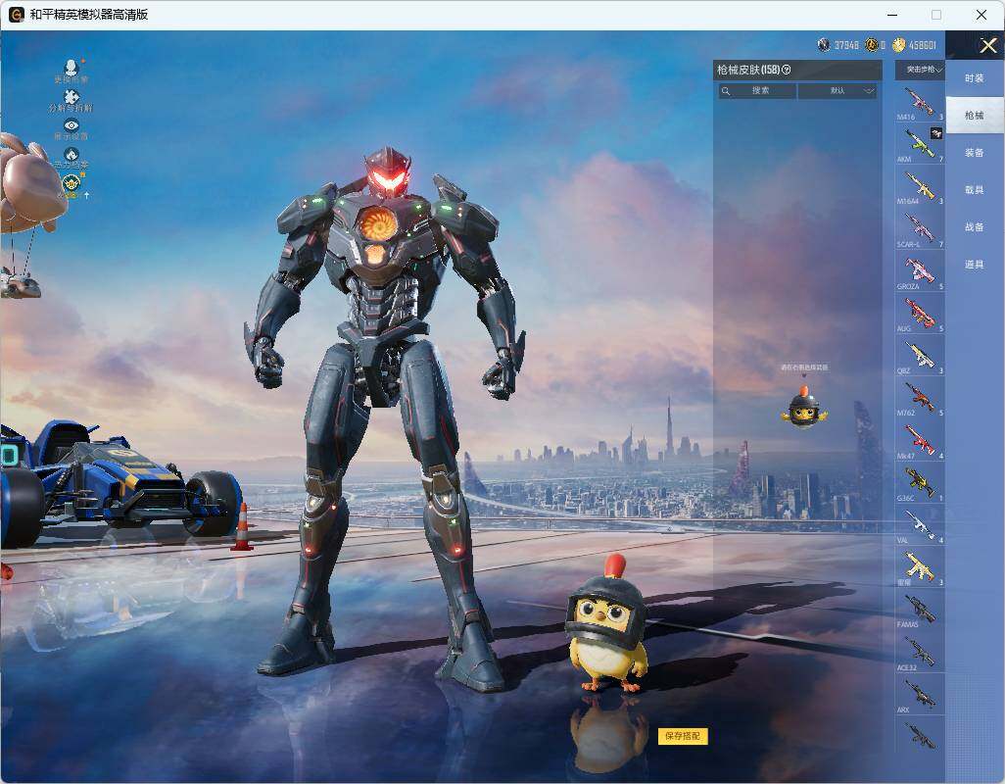The image size is (1005, 784).
Task: Select the M762 gun skin
Action: (x=920, y=398)
